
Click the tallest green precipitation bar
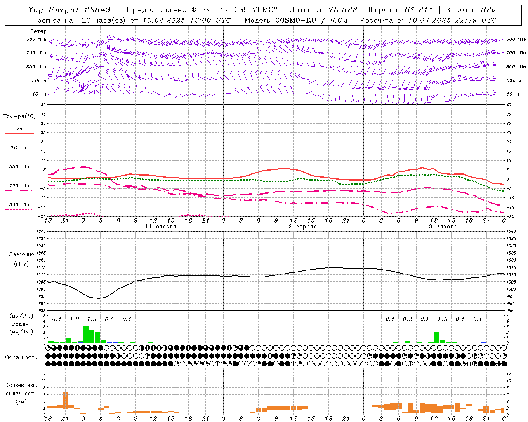(86, 334)
